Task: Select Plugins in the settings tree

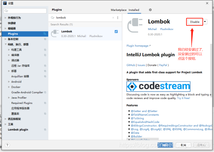Action: [25, 34]
